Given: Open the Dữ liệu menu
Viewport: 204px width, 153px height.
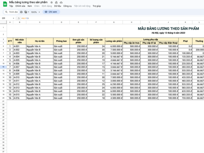Looking at the screenshot, I should (x=57, y=6).
